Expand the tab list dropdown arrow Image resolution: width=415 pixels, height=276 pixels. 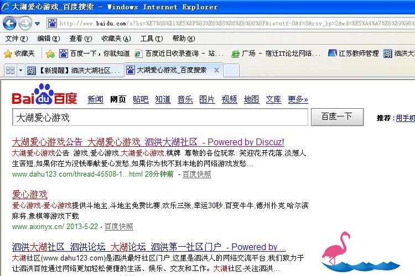point(20,71)
